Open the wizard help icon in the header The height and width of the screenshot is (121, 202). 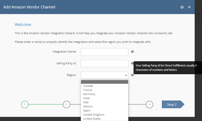coord(182,7)
